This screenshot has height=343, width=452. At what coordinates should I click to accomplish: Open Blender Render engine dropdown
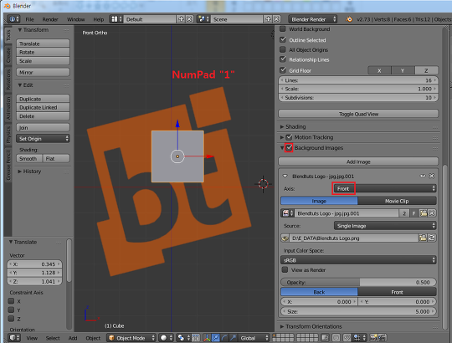click(x=313, y=19)
